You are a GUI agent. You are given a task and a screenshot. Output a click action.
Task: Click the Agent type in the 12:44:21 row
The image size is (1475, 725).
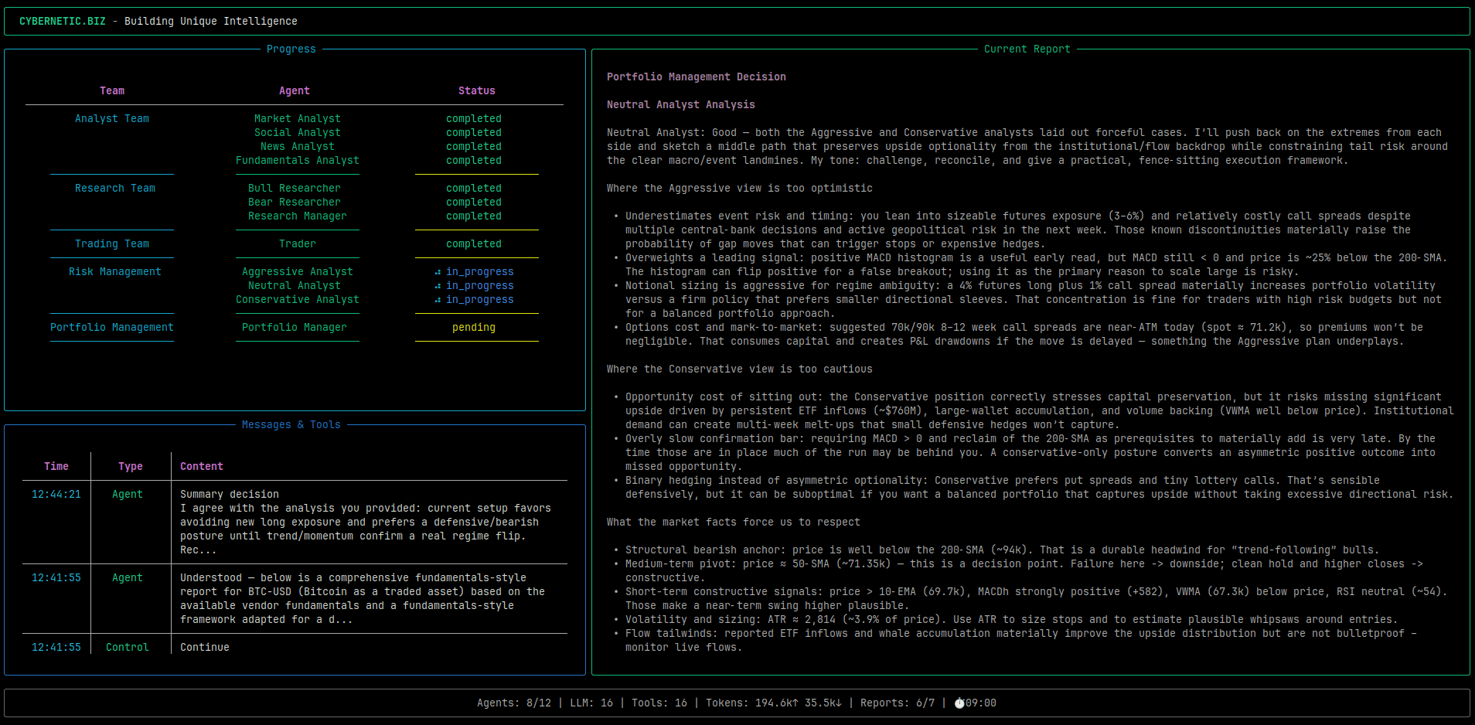coord(128,495)
